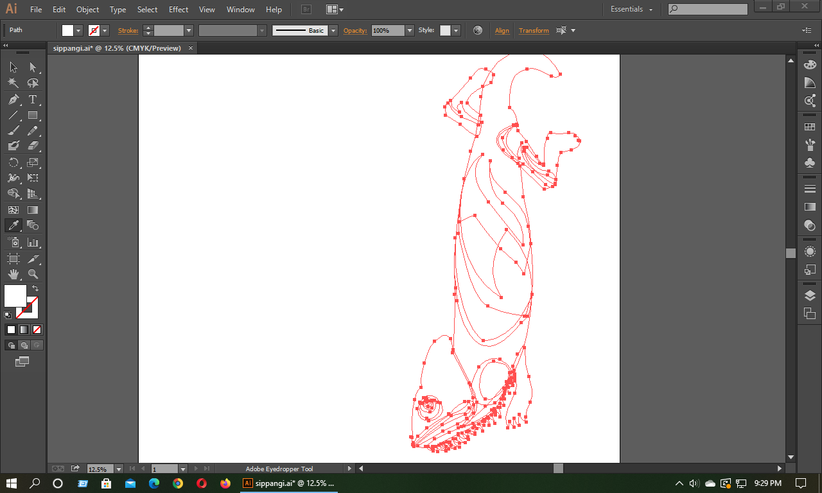
Task: Open the Swatches panel grid icon
Action: pos(810,127)
